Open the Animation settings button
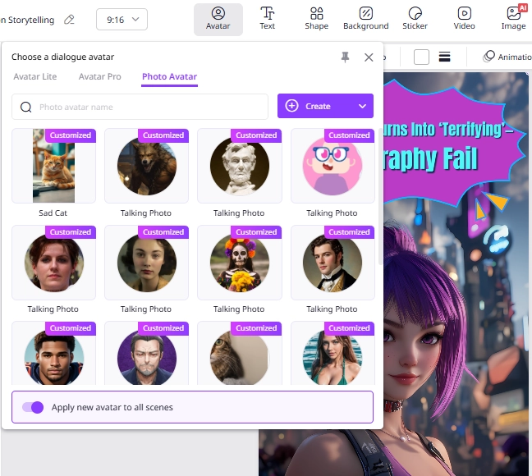Screen dimensions: 532x476 point(507,57)
